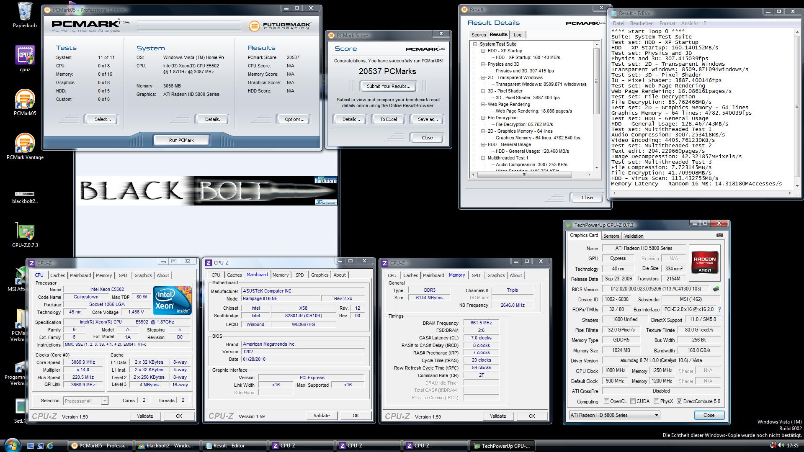Click Details... under System in PCMark05
The image size is (804, 452).
coord(214,119)
